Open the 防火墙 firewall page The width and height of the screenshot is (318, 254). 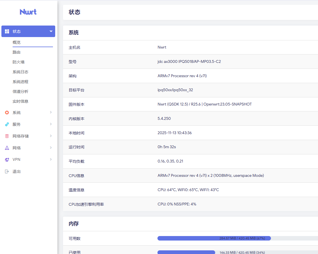click(x=18, y=62)
